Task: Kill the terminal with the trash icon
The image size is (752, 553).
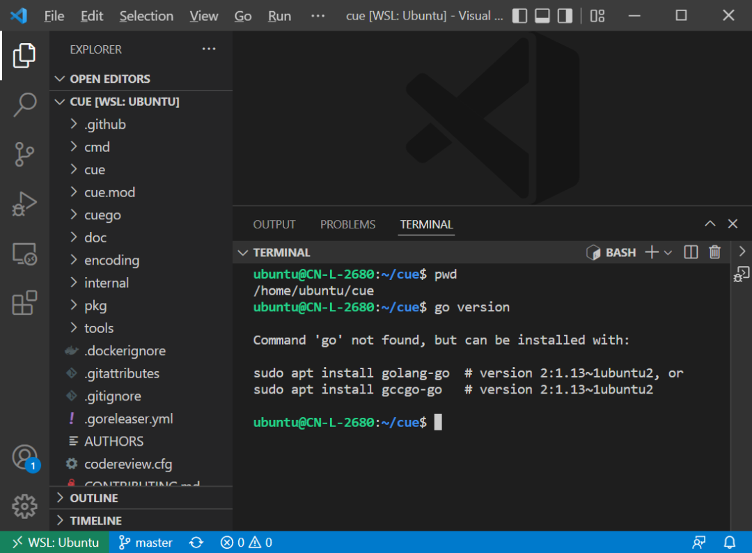Action: (714, 252)
